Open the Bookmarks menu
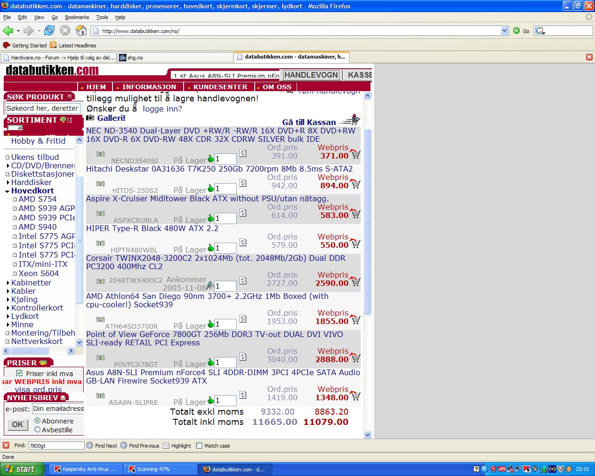Screen dimensions: 595x476 (77, 17)
